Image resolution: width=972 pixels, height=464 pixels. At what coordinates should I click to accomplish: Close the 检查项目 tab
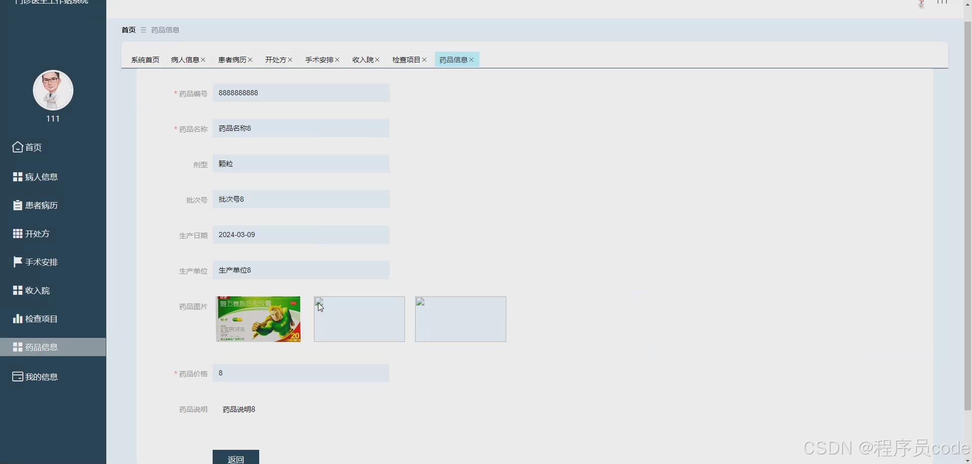click(424, 60)
